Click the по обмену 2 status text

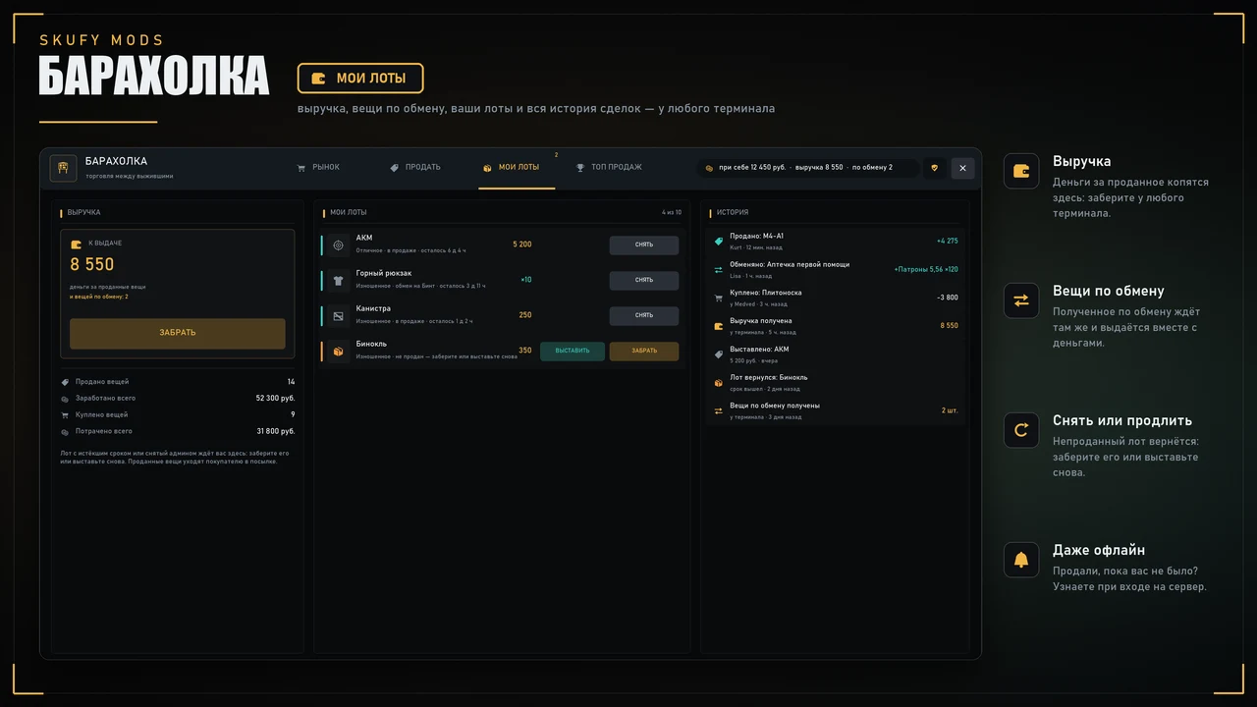(x=872, y=168)
